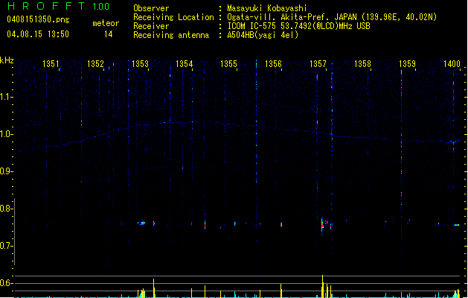Click the tallest yellow intensity bar below 1357
Viewport: 468px width, 298px height.
pos(323,286)
